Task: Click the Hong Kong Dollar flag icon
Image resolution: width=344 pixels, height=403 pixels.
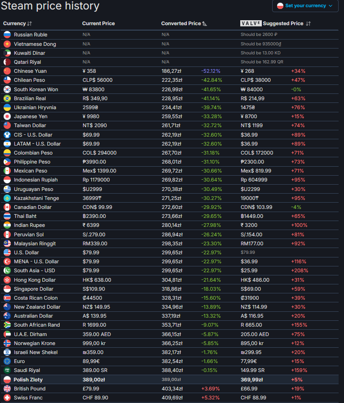Action: tap(7, 280)
